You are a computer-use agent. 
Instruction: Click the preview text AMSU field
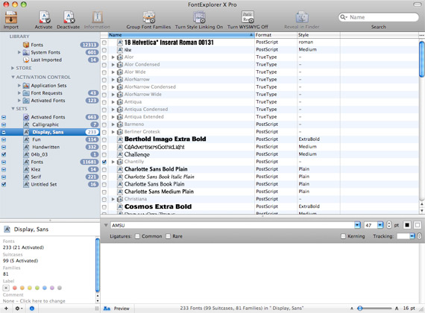[x=233, y=225]
